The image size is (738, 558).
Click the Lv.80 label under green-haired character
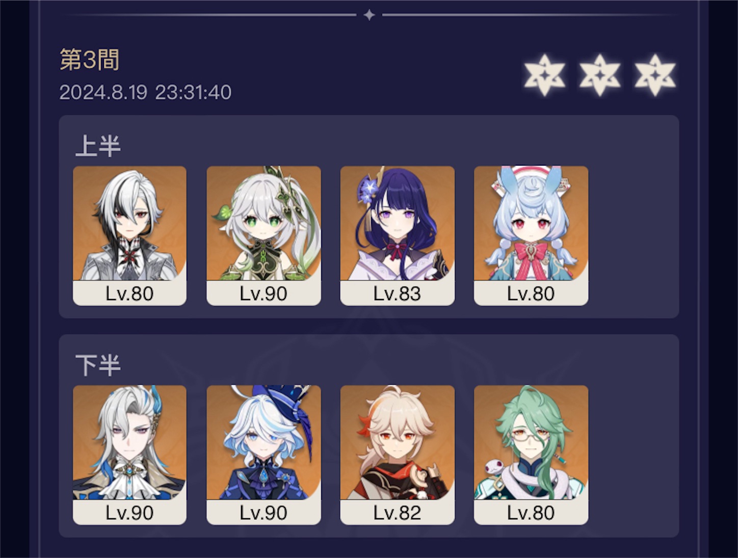tap(531, 513)
